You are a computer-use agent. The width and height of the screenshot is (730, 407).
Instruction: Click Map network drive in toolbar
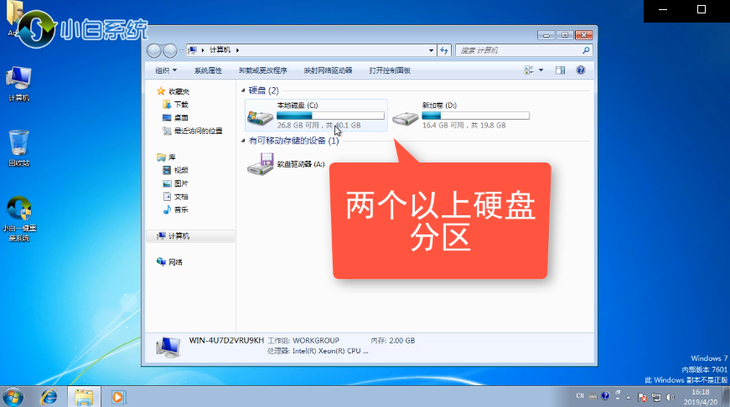(328, 70)
